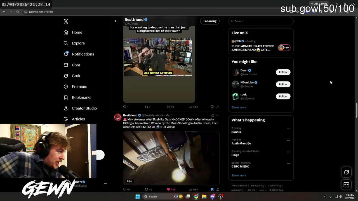Open Terms of Service link
Image resolution: width=358 pixels, height=201 pixels.
point(239,186)
